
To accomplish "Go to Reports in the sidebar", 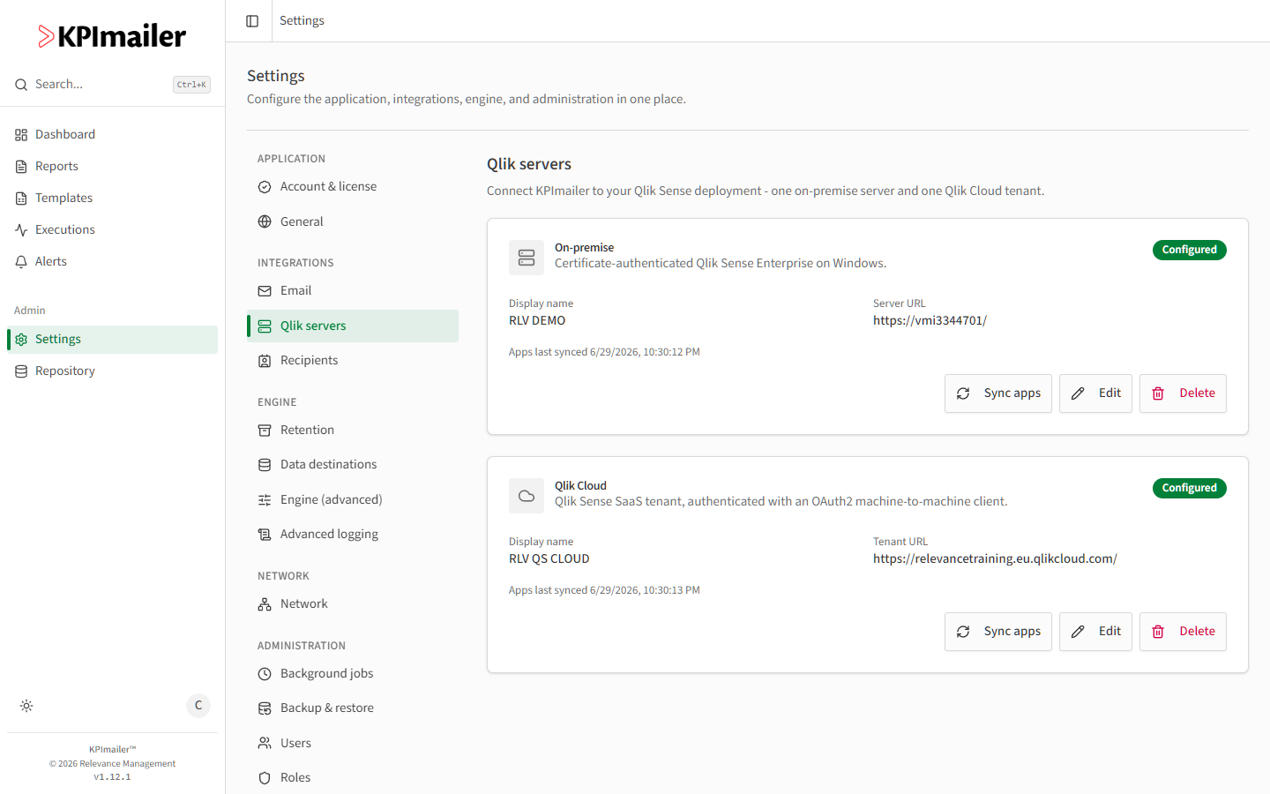I will 112,167.
